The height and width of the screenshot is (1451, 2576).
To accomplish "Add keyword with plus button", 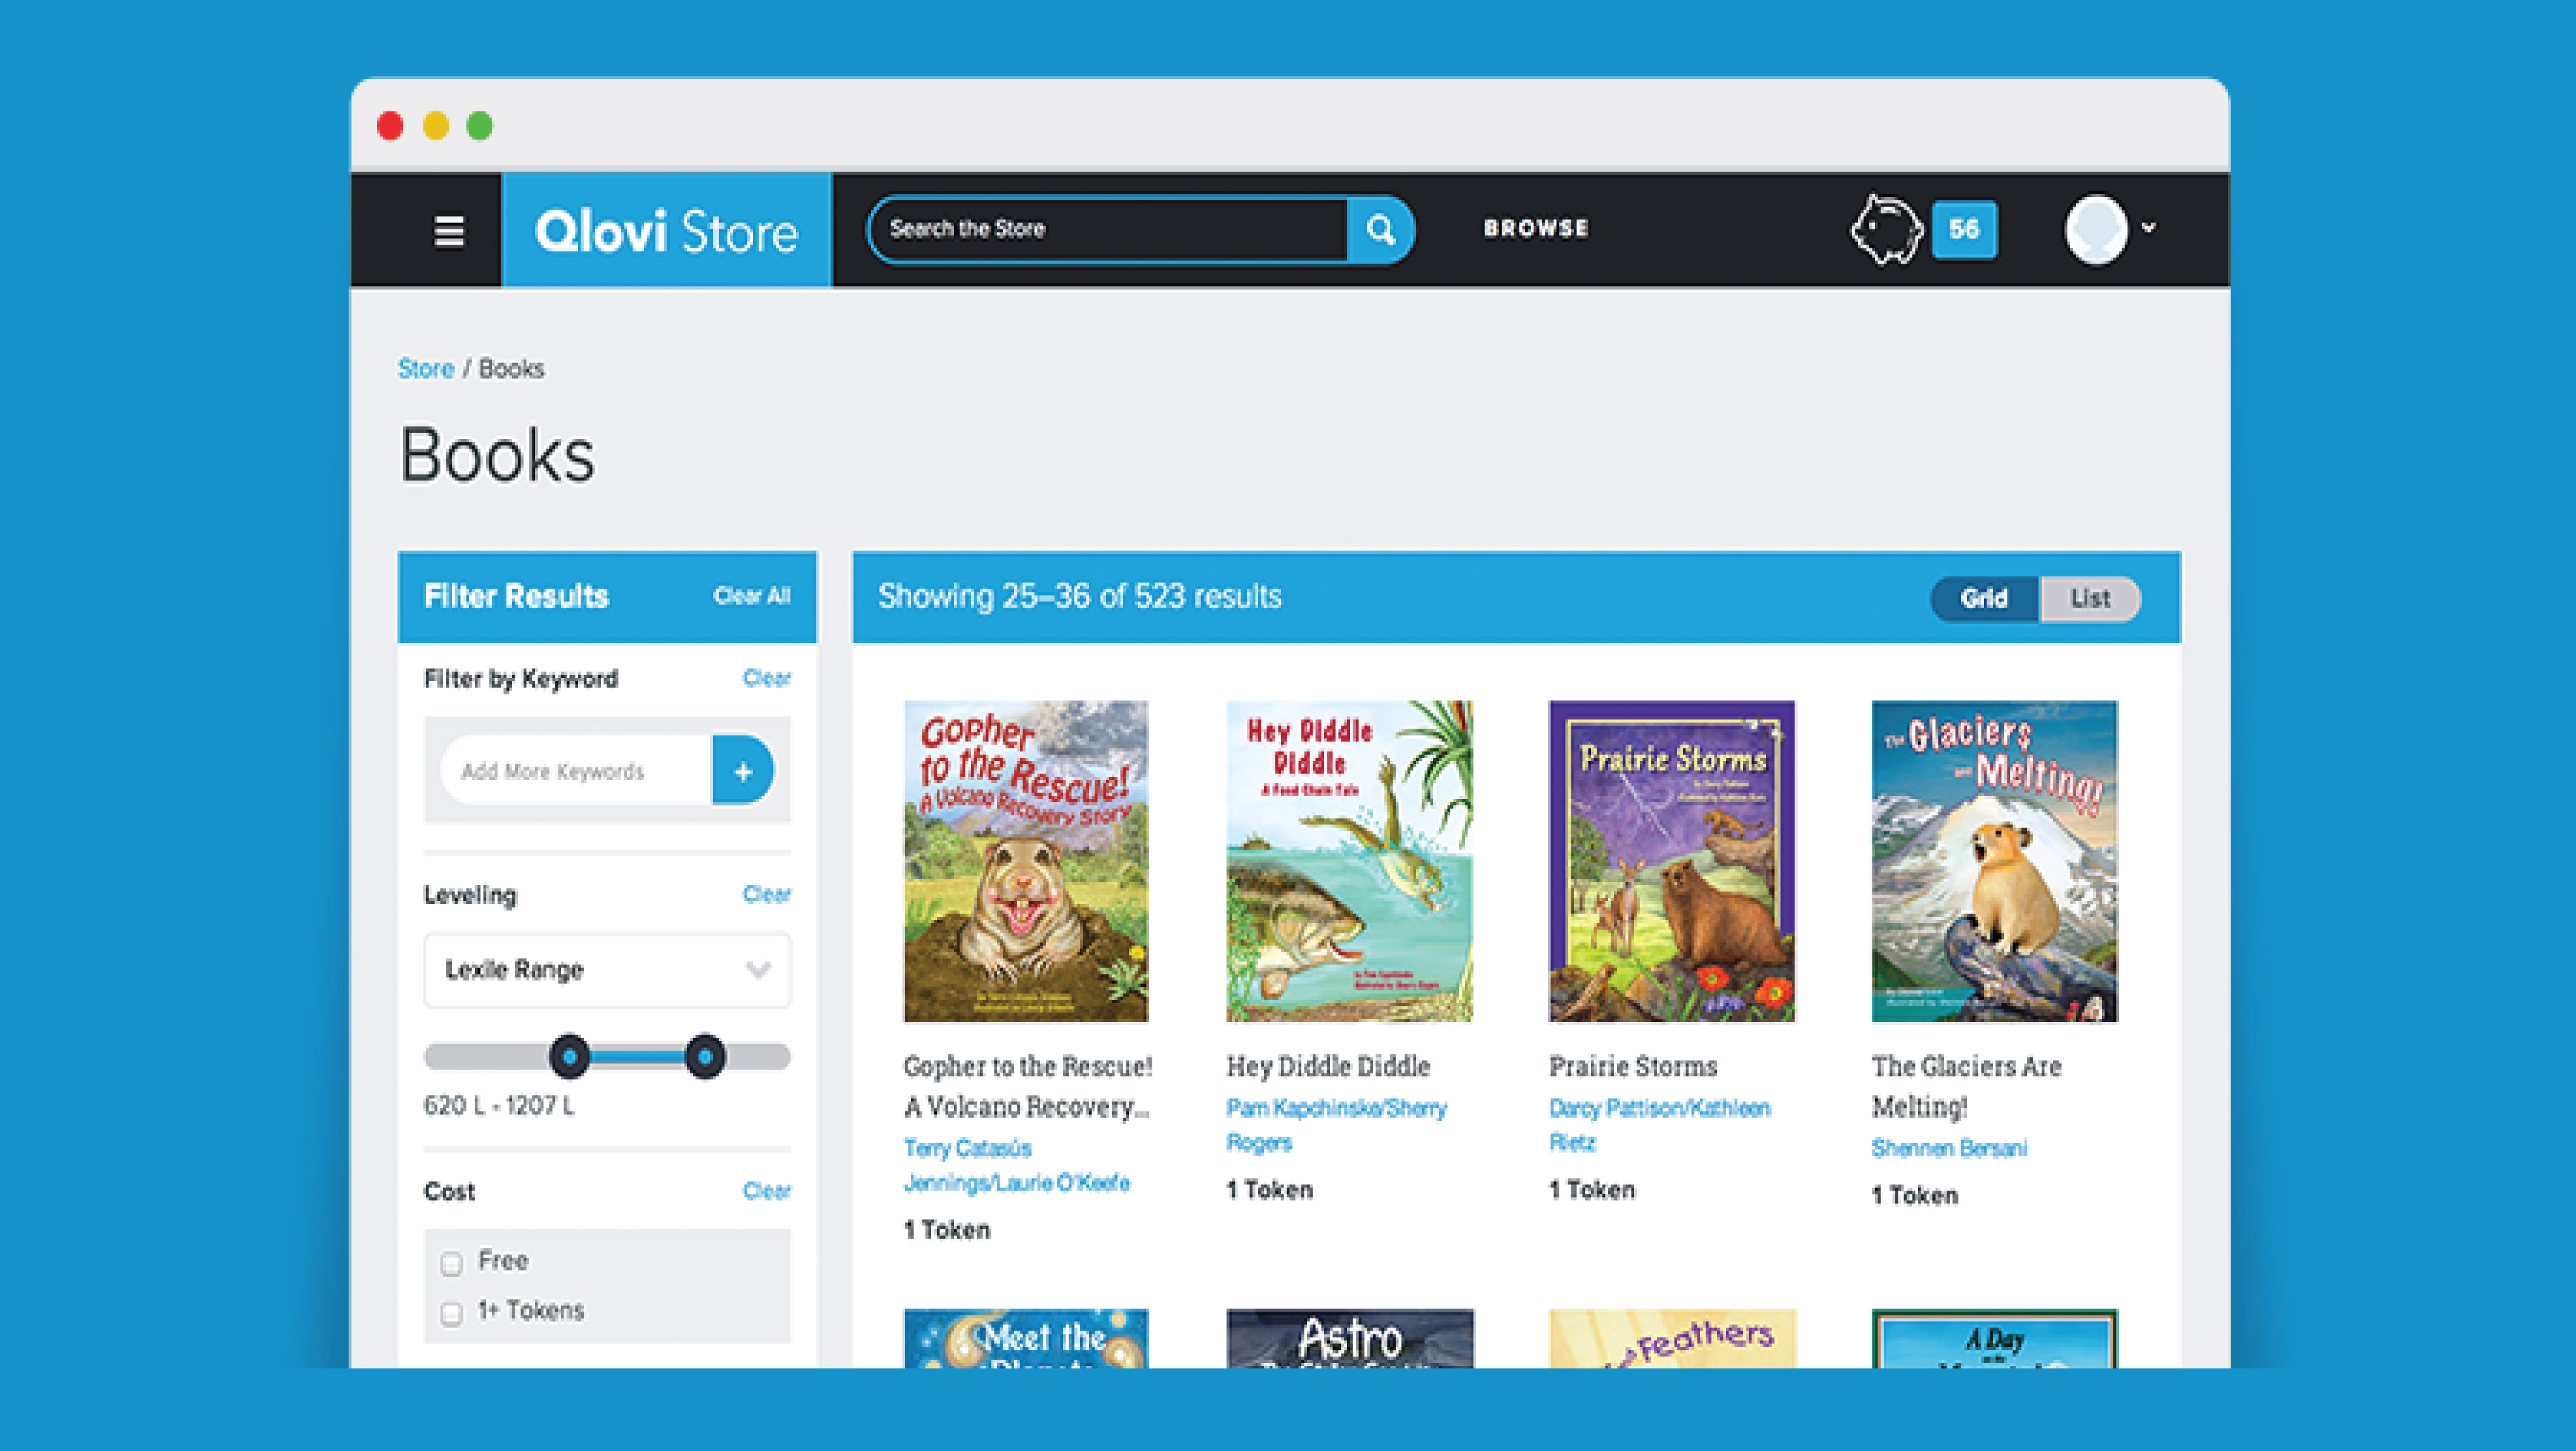I will pos(742,770).
